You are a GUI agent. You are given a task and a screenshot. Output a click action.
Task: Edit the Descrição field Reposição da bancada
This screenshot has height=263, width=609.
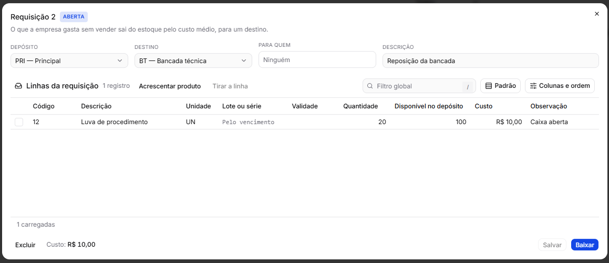pyautogui.click(x=491, y=60)
